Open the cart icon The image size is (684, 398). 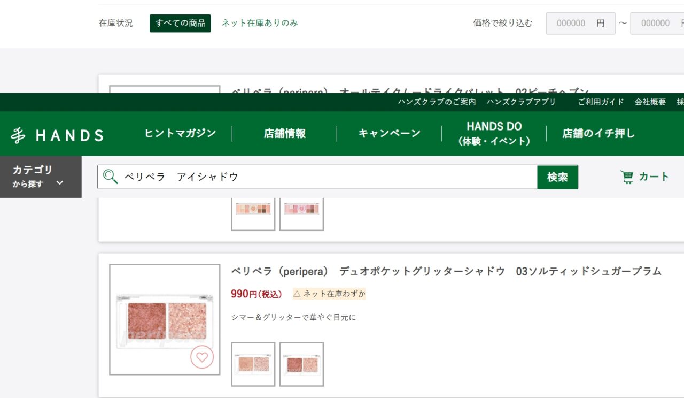pyautogui.click(x=626, y=177)
